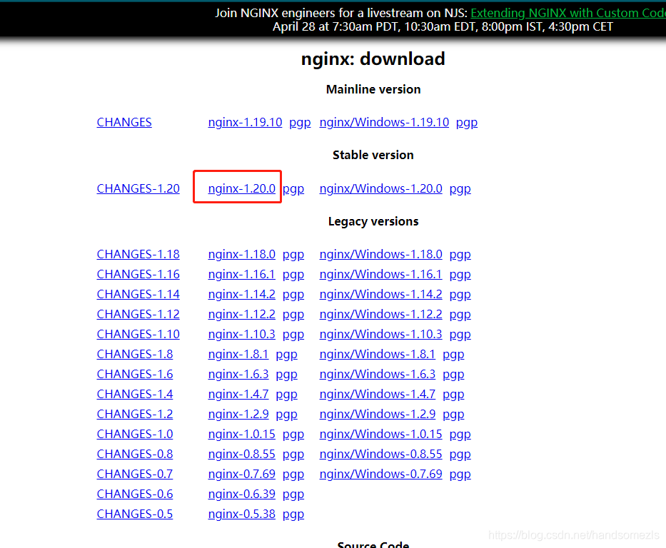The image size is (666, 548).
Task: Download nginx/Windows-1.19.10
Action: click(x=384, y=122)
